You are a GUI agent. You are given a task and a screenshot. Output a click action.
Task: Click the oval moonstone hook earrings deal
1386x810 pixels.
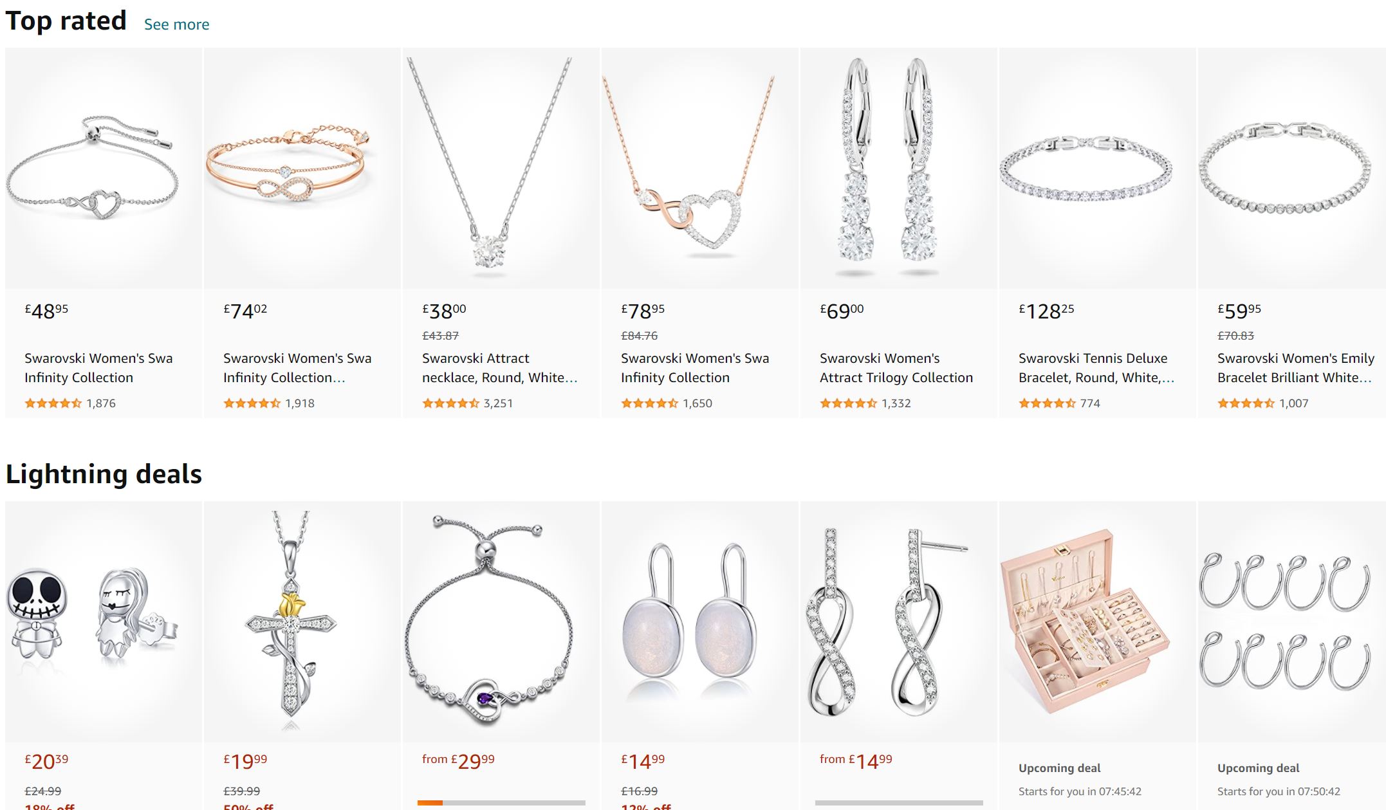click(700, 621)
